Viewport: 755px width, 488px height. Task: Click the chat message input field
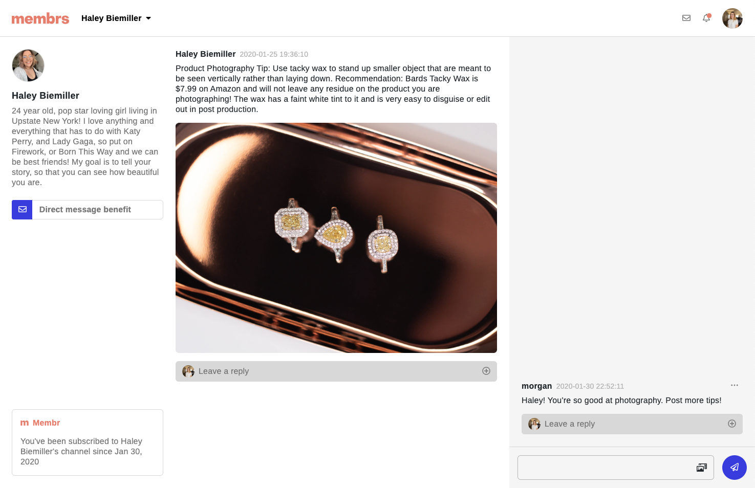point(604,468)
